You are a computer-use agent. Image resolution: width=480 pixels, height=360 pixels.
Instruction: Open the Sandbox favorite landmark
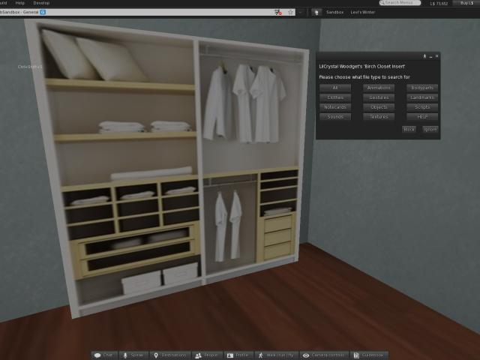[x=334, y=12]
